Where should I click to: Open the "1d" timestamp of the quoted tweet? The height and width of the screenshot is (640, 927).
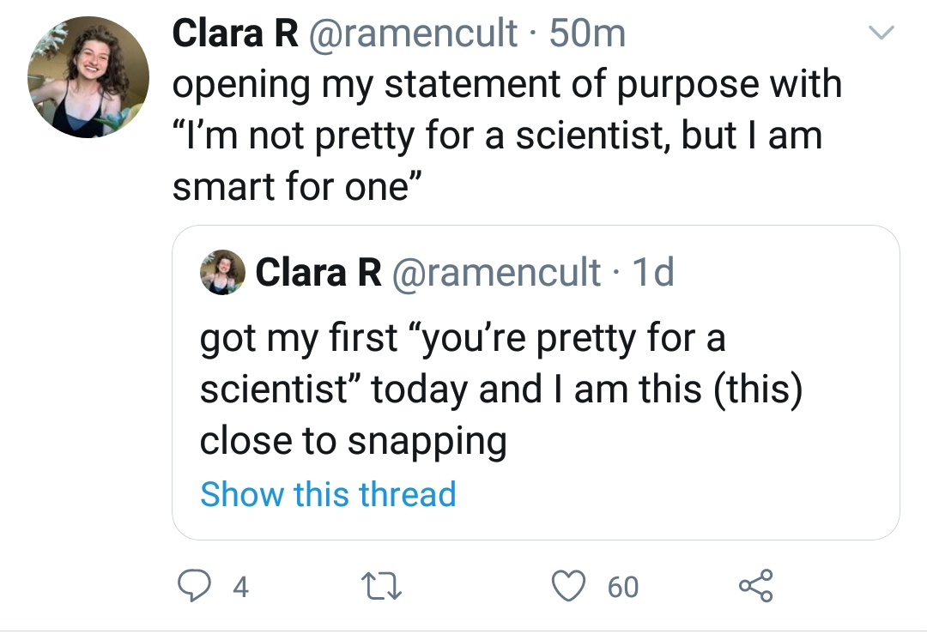[x=652, y=273]
